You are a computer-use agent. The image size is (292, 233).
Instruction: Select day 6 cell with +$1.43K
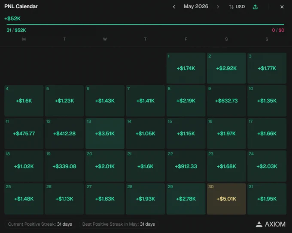coord(105,101)
